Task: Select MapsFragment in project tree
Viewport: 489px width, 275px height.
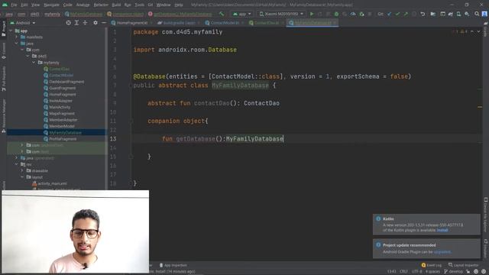Action: [61, 114]
